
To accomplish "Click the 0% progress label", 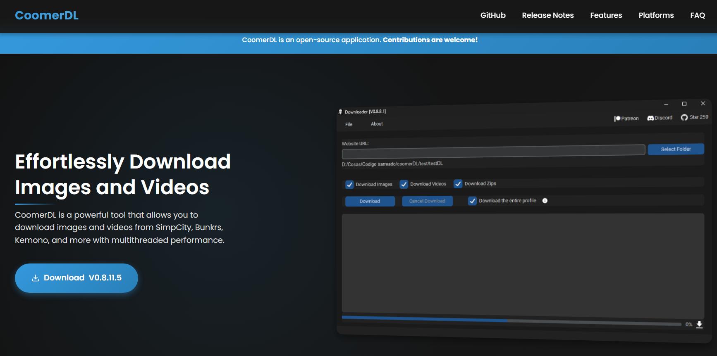I will 688,325.
